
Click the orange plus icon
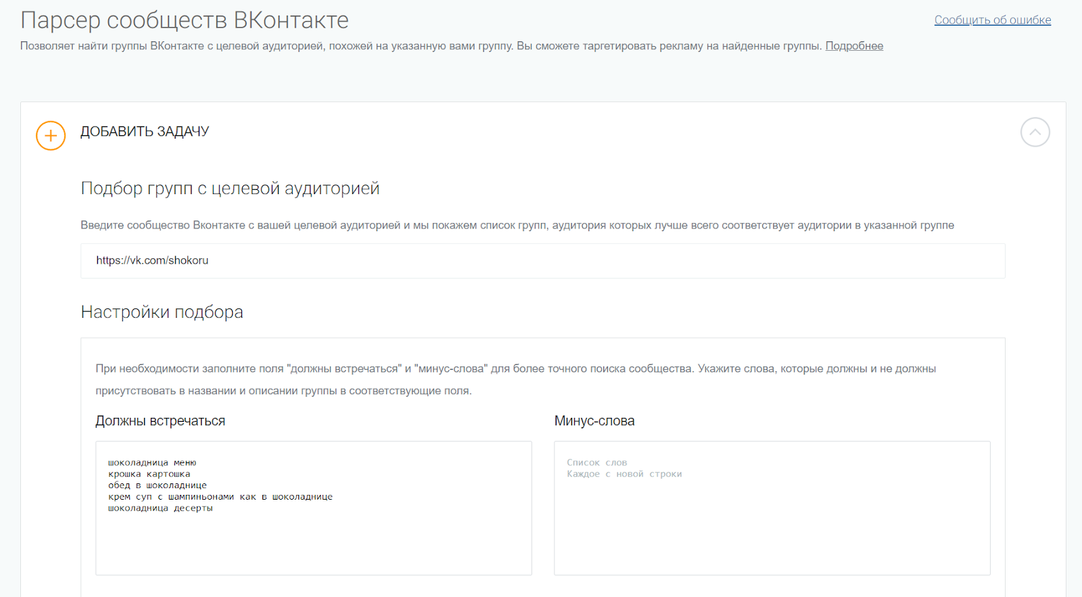[x=51, y=136]
